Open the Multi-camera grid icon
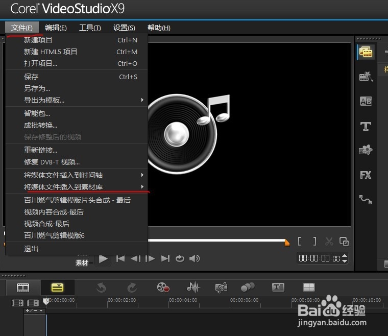Image resolution: width=388 pixels, height=336 pixels. [x=309, y=287]
